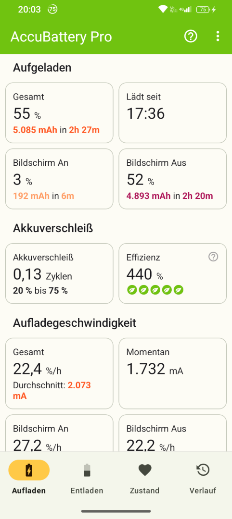
Task: Tap the Bildschirm Aus 52 % card
Action: [x=173, y=179]
